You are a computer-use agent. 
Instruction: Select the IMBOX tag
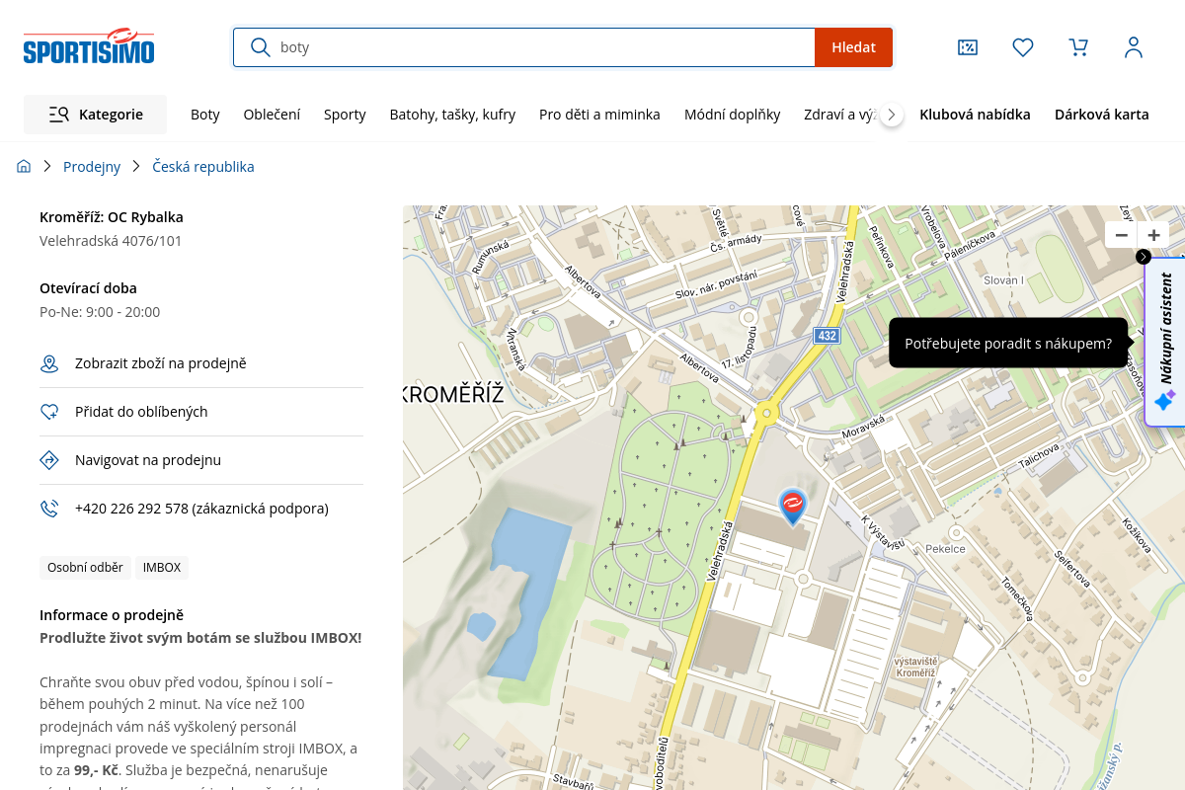pyautogui.click(x=162, y=568)
